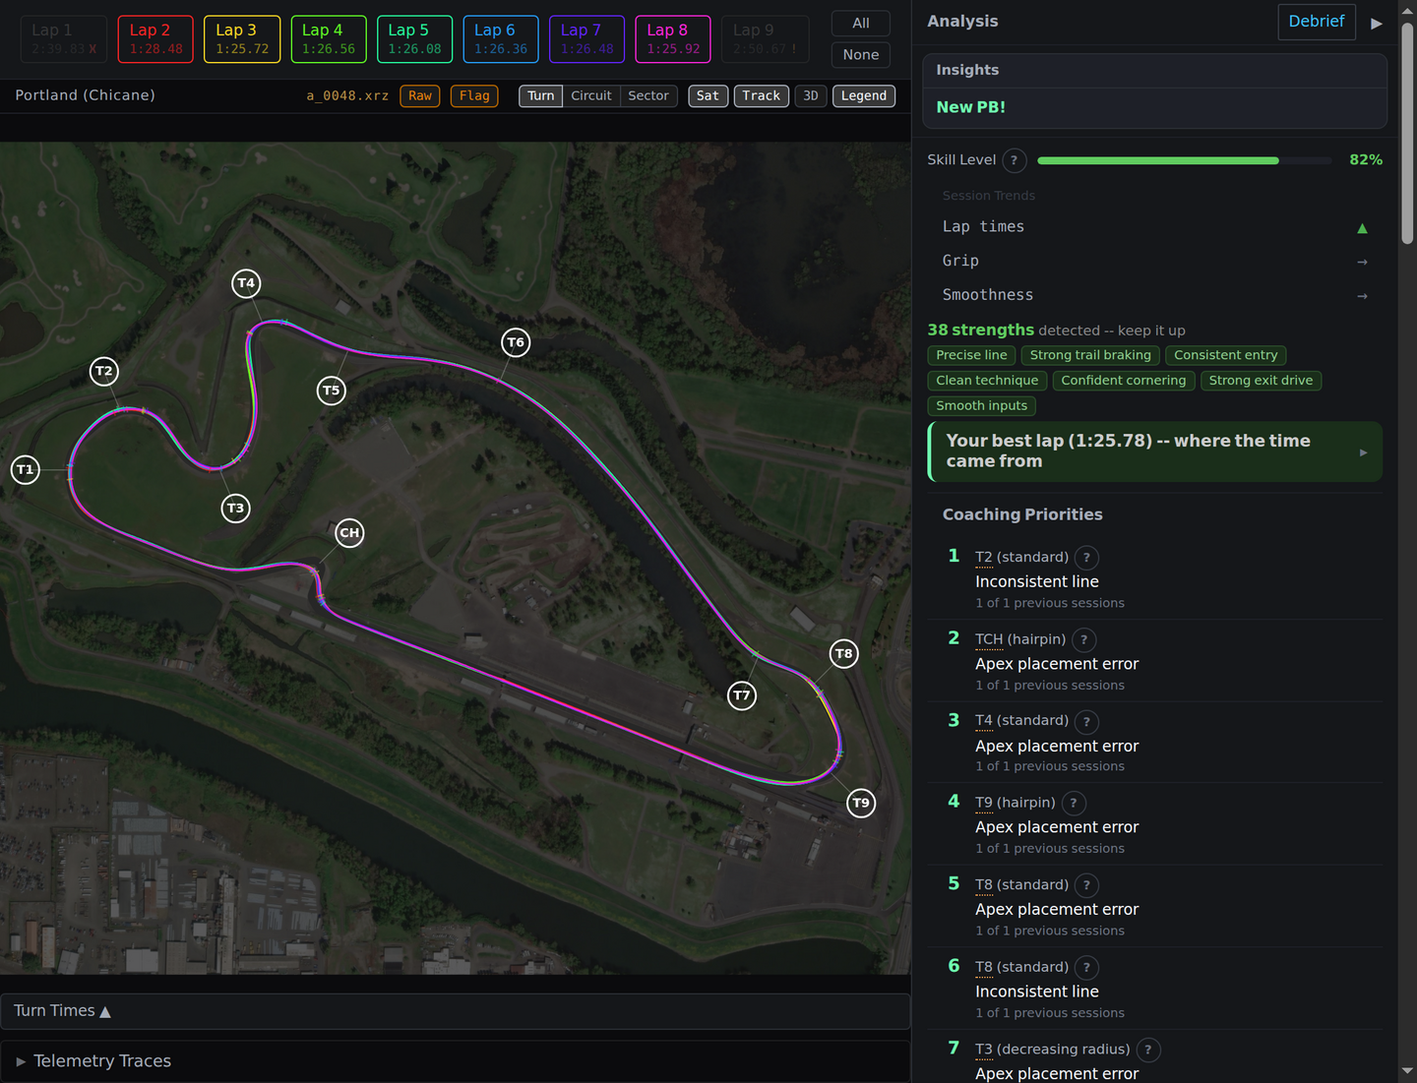Image resolution: width=1417 pixels, height=1083 pixels.
Task: Deselect all laps with None
Action: click(x=860, y=54)
